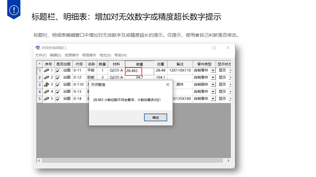The width and height of the screenshot is (316, 177).
Task: Maximize the 明细表编辑窗口 window
Action: (x=214, y=48)
